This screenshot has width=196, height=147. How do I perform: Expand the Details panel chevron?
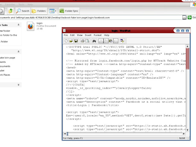pyautogui.click(x=18, y=85)
